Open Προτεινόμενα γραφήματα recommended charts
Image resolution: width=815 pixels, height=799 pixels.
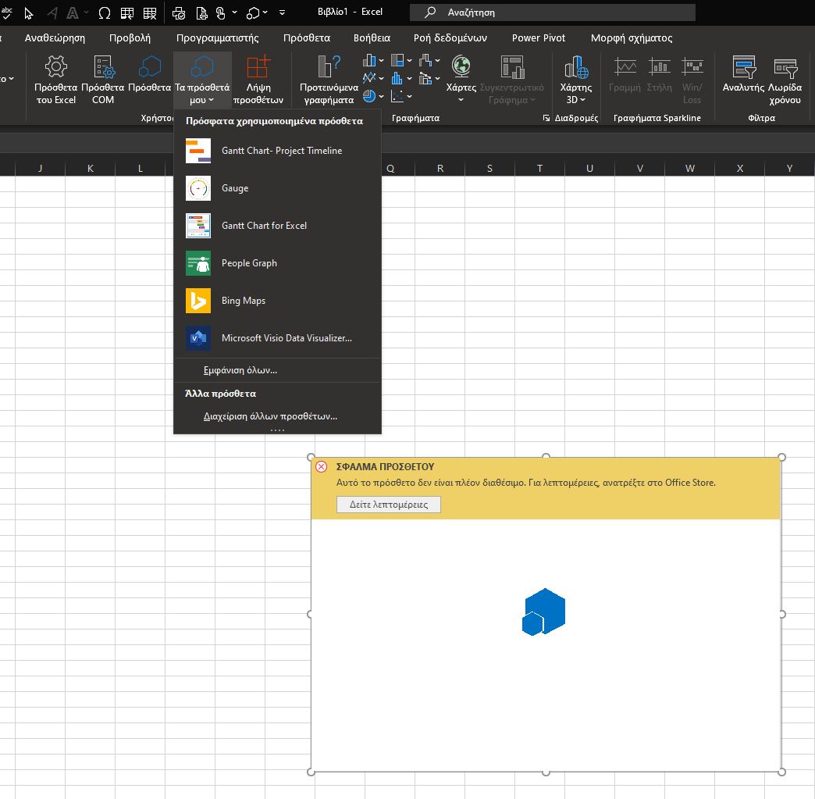(x=329, y=80)
